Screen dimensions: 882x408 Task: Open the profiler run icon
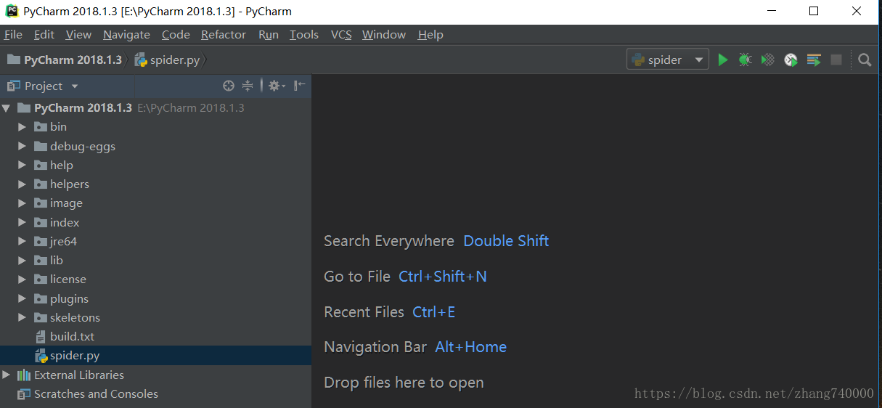point(791,60)
